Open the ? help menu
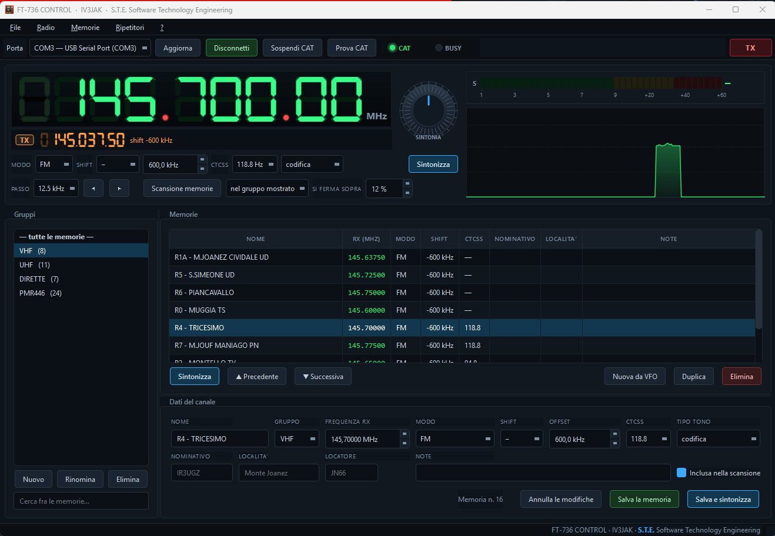The width and height of the screenshot is (775, 536). point(162,28)
